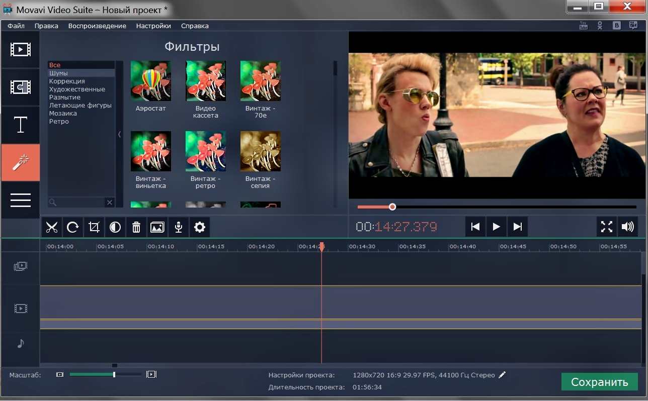Image resolution: width=648 pixels, height=401 pixels.
Task: Click the Delete trash can icon
Action: [136, 227]
